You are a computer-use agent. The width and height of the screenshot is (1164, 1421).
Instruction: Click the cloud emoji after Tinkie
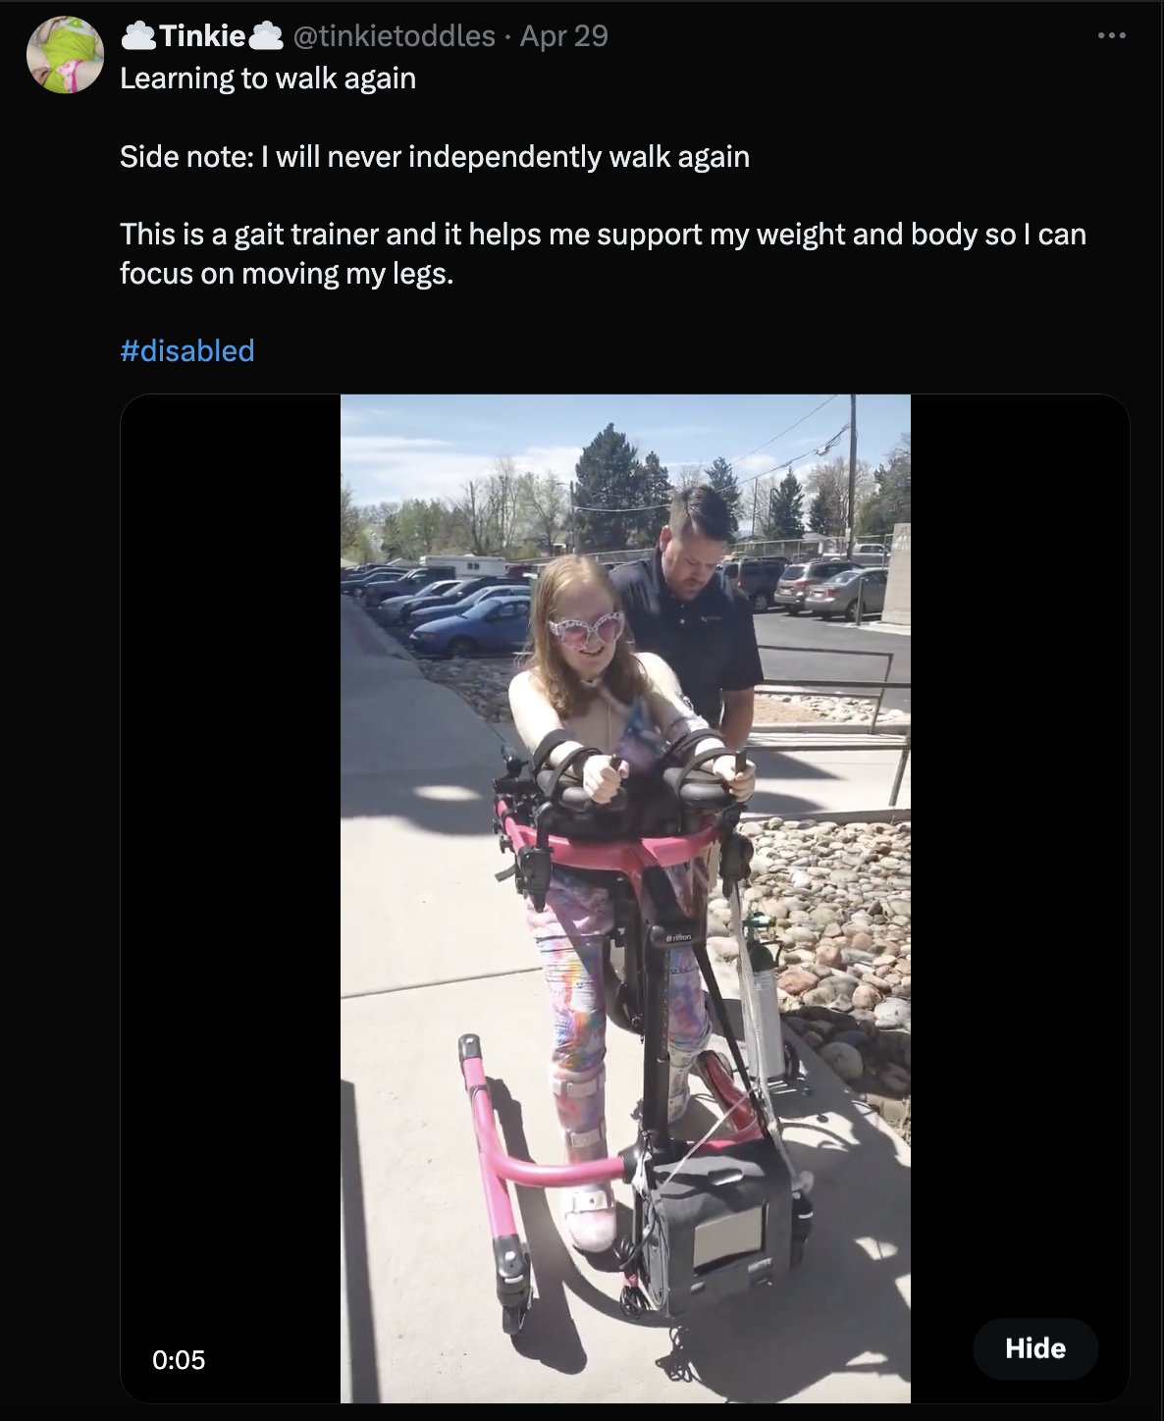(266, 36)
